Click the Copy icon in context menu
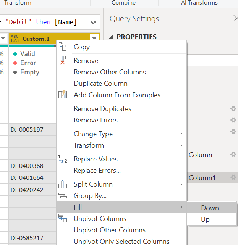Image resolution: width=238 pixels, height=245 pixels. coord(63,47)
